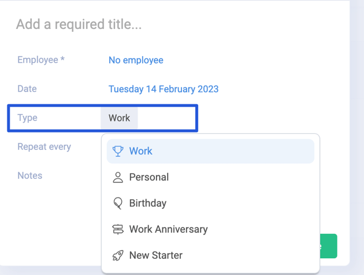Click the No employee link
Screen dimensions: 364x275
(136, 60)
